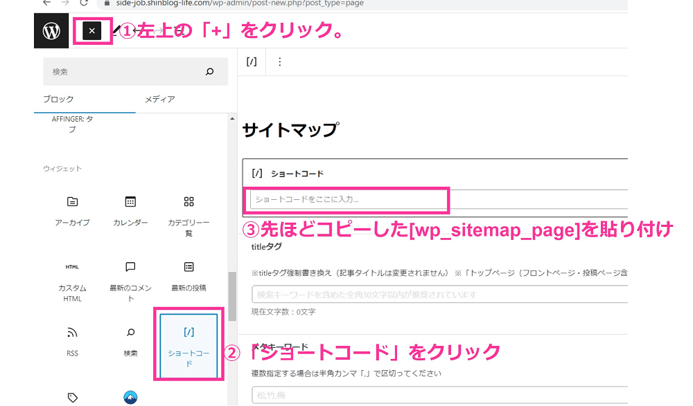Insert the カレンダー calendar block
The width and height of the screenshot is (693, 406).
[x=130, y=211]
